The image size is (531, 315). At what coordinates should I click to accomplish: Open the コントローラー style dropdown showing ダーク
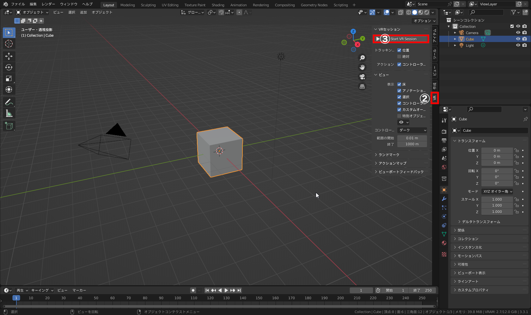pyautogui.click(x=412, y=130)
